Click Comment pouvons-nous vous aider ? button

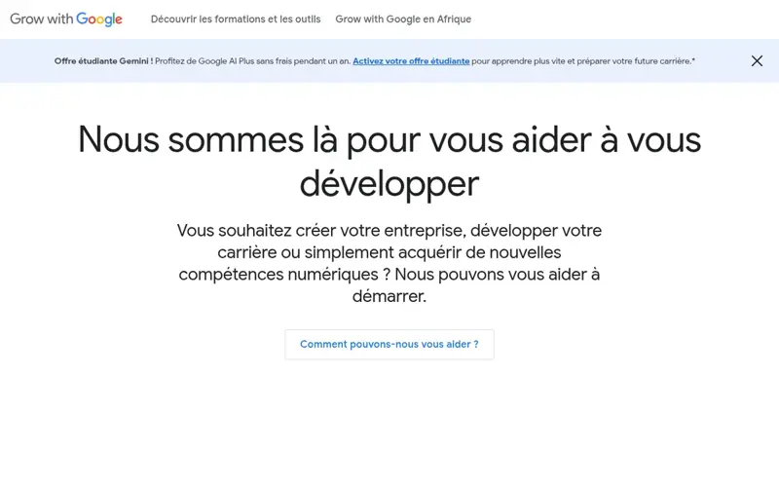coord(389,345)
